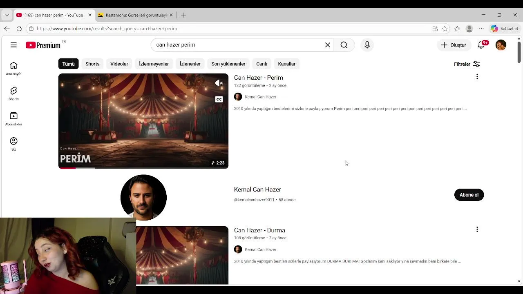Click the 2:23 duration badge
This screenshot has height=294, width=523.
click(x=218, y=163)
